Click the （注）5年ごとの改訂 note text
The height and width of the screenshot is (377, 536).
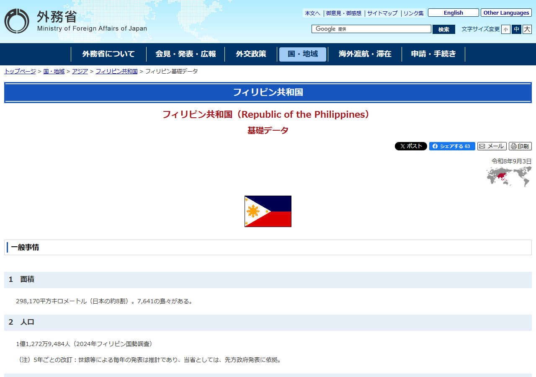(149, 360)
